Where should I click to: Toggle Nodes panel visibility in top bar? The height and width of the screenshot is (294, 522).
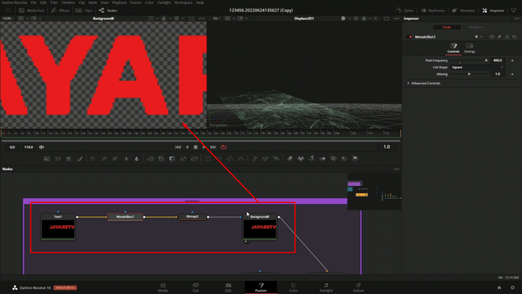point(108,10)
